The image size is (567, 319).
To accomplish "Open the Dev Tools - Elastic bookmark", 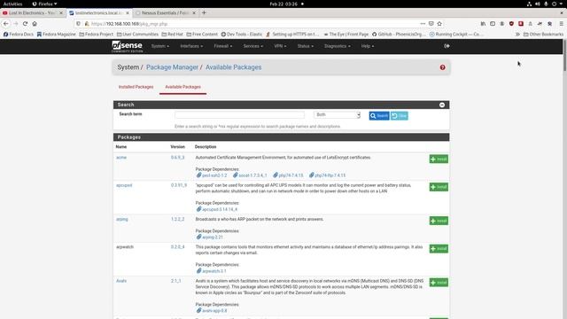I will [242, 34].
